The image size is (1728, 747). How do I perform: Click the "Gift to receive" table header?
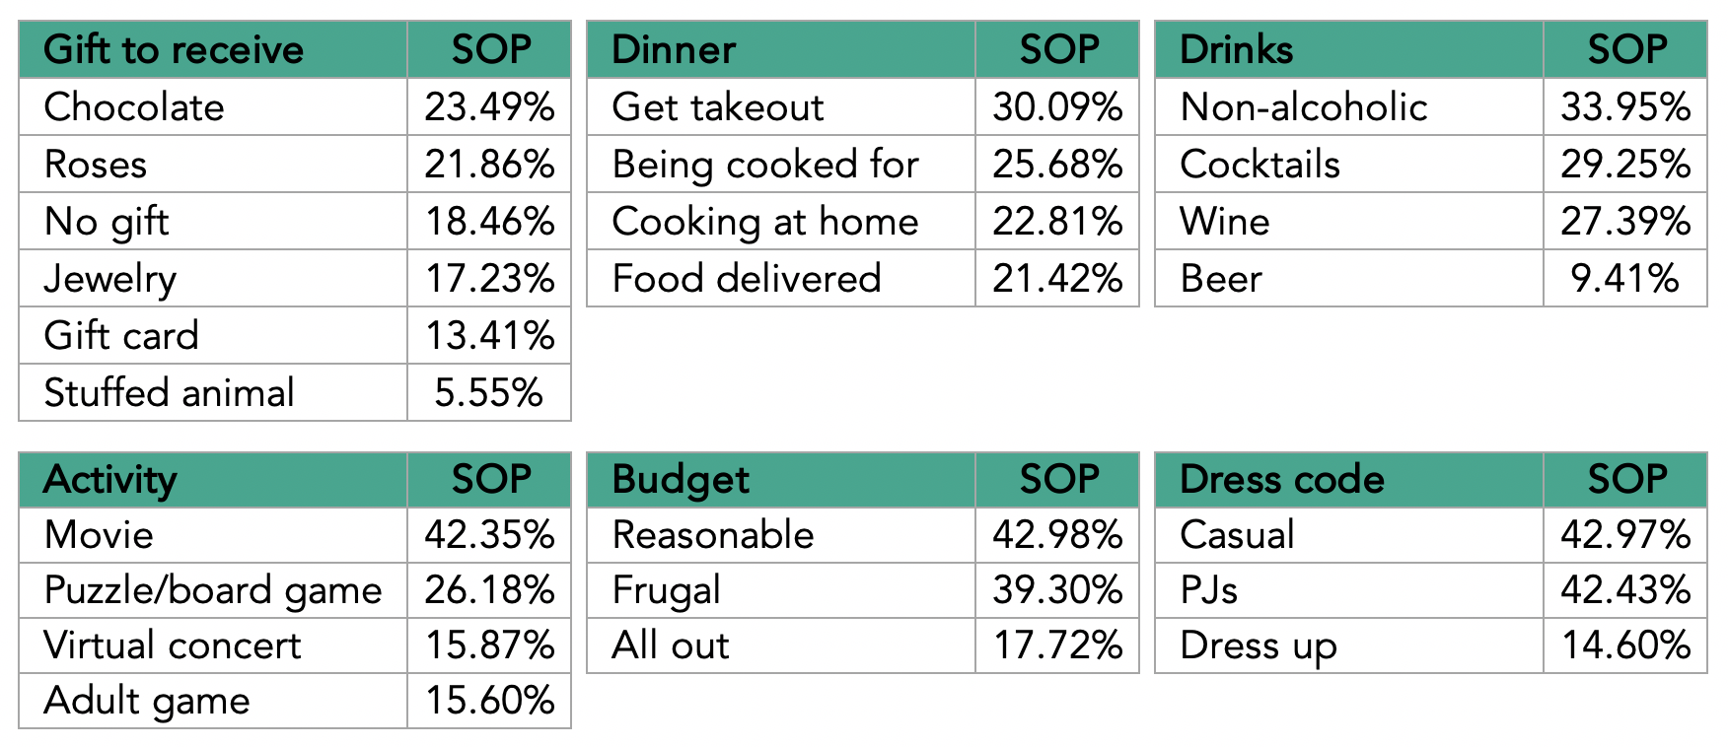pyautogui.click(x=174, y=50)
